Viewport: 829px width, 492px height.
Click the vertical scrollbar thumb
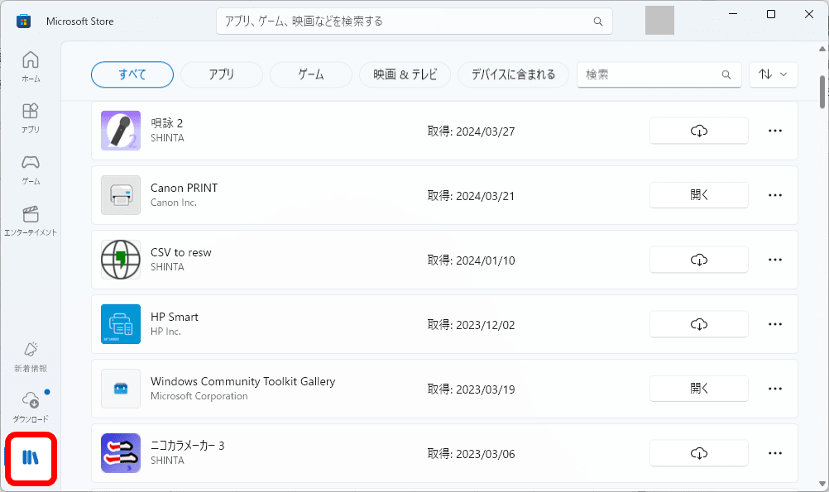pyautogui.click(x=822, y=92)
